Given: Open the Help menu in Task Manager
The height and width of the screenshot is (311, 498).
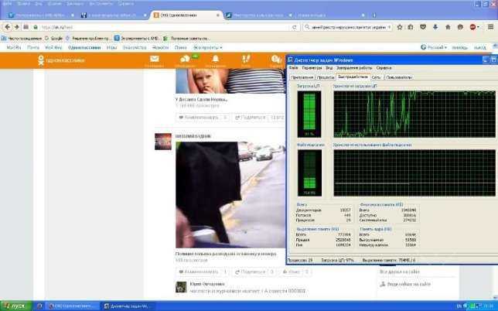Looking at the screenshot, I should tap(384, 68).
